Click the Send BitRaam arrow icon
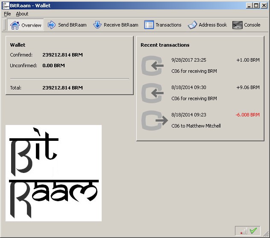Screen dimensions: 270x238 tap(52, 25)
